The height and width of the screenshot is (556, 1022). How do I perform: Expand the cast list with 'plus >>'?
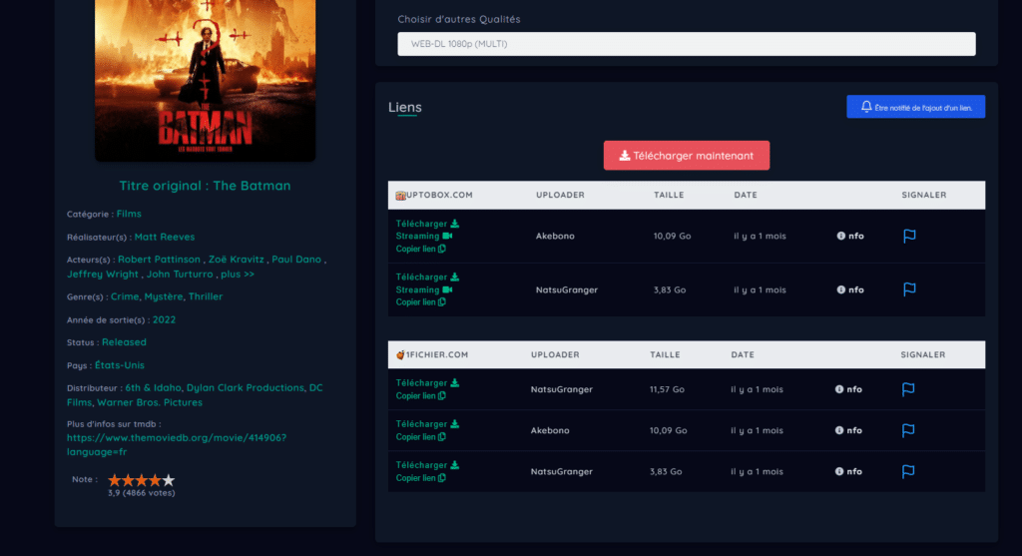pos(238,275)
